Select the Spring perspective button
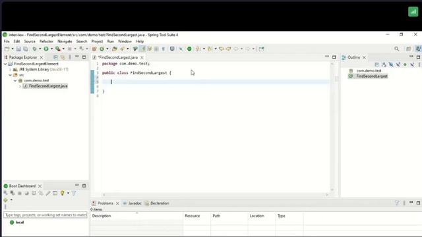This screenshot has width=422, height=237. (418, 49)
